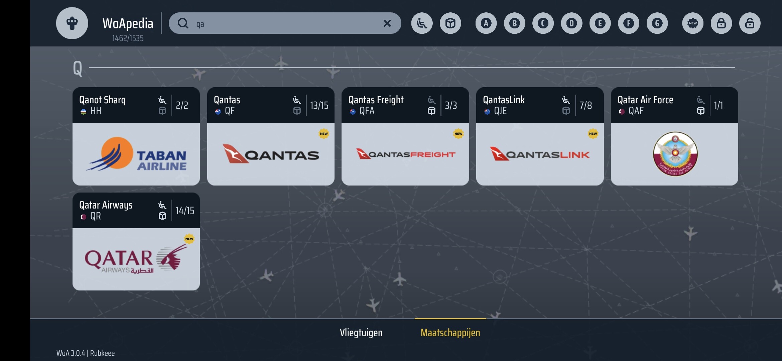Click Qantas passenger seat icon
The height and width of the screenshot is (361, 782).
tap(297, 100)
